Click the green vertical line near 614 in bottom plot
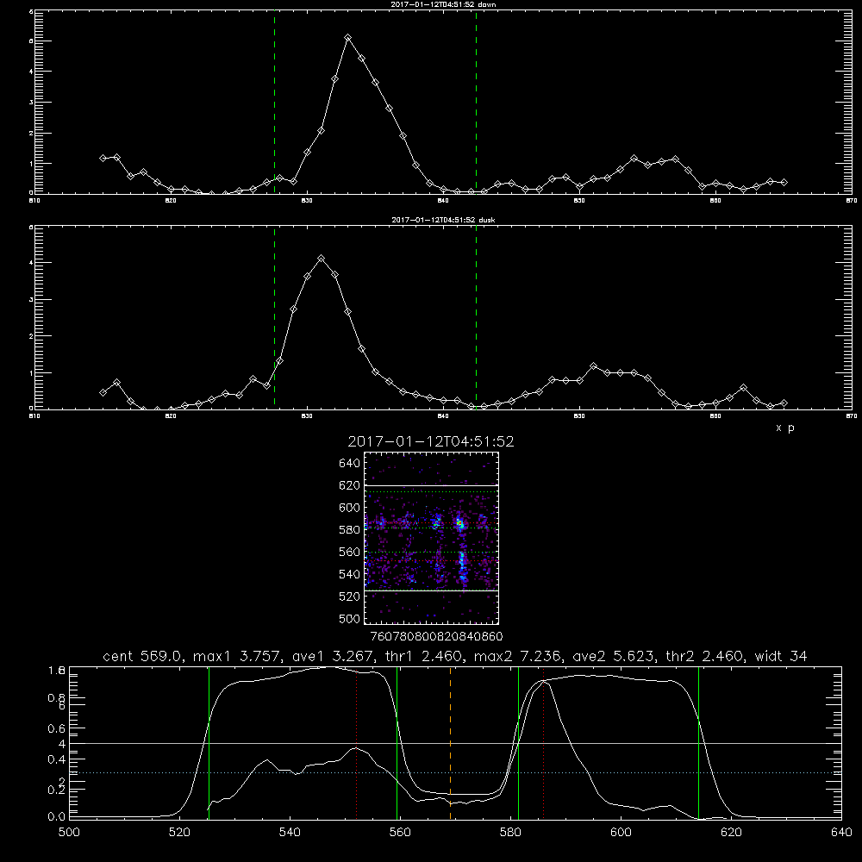This screenshot has height=862, width=862. [x=699, y=742]
